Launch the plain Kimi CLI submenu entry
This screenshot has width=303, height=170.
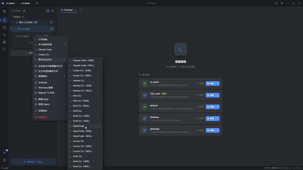pos(85,96)
